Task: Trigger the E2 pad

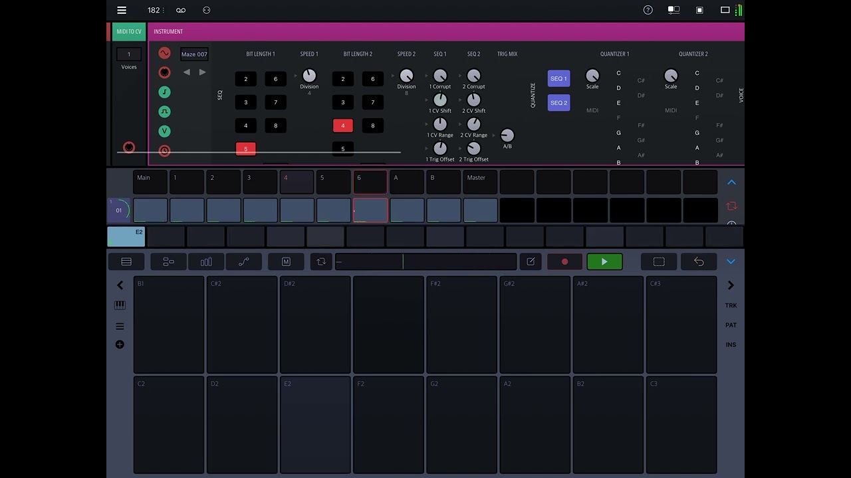Action: point(315,424)
